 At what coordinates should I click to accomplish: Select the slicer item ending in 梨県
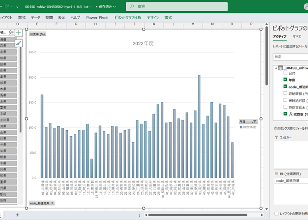coord(8,151)
